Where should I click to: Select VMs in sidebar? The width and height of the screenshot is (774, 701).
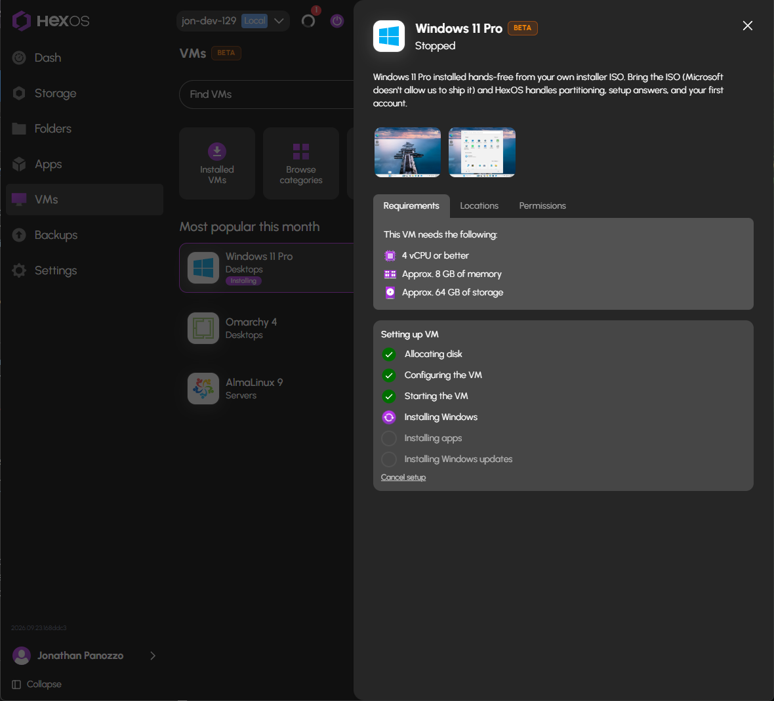[85, 200]
